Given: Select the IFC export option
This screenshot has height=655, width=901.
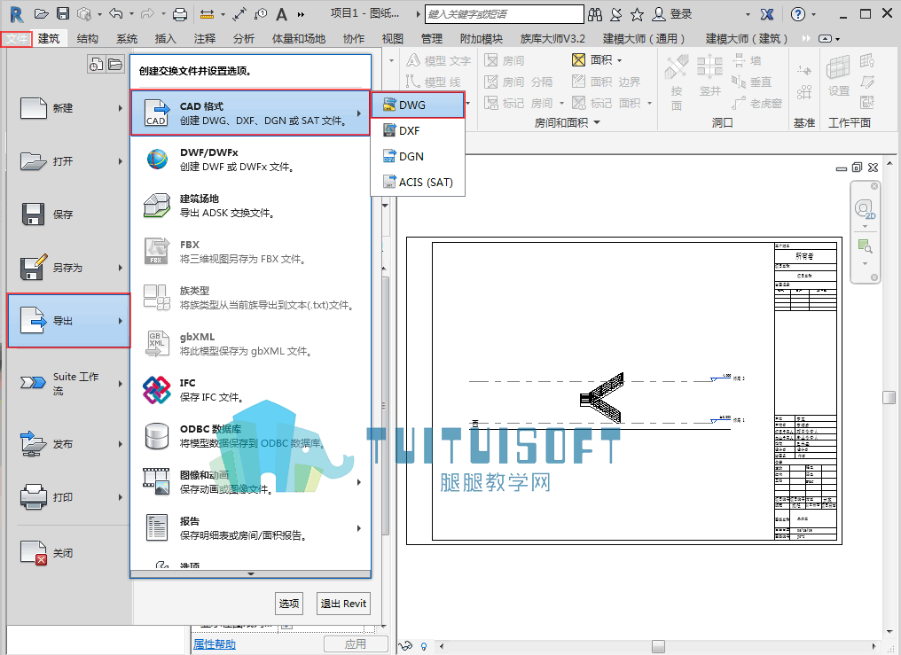Looking at the screenshot, I should point(251,390).
